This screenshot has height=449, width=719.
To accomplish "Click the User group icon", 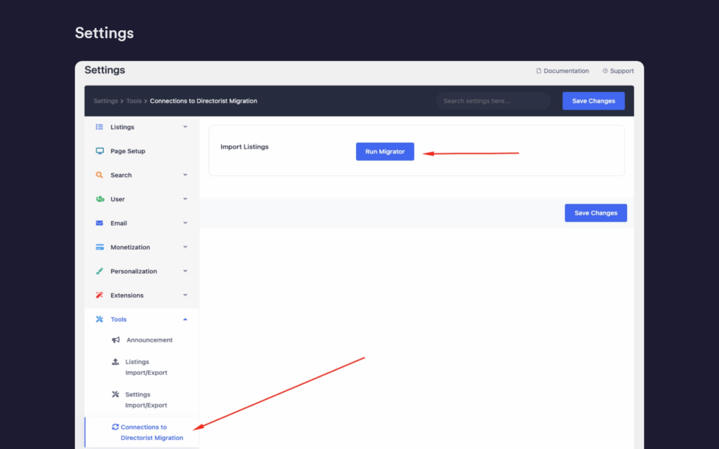I will point(100,199).
